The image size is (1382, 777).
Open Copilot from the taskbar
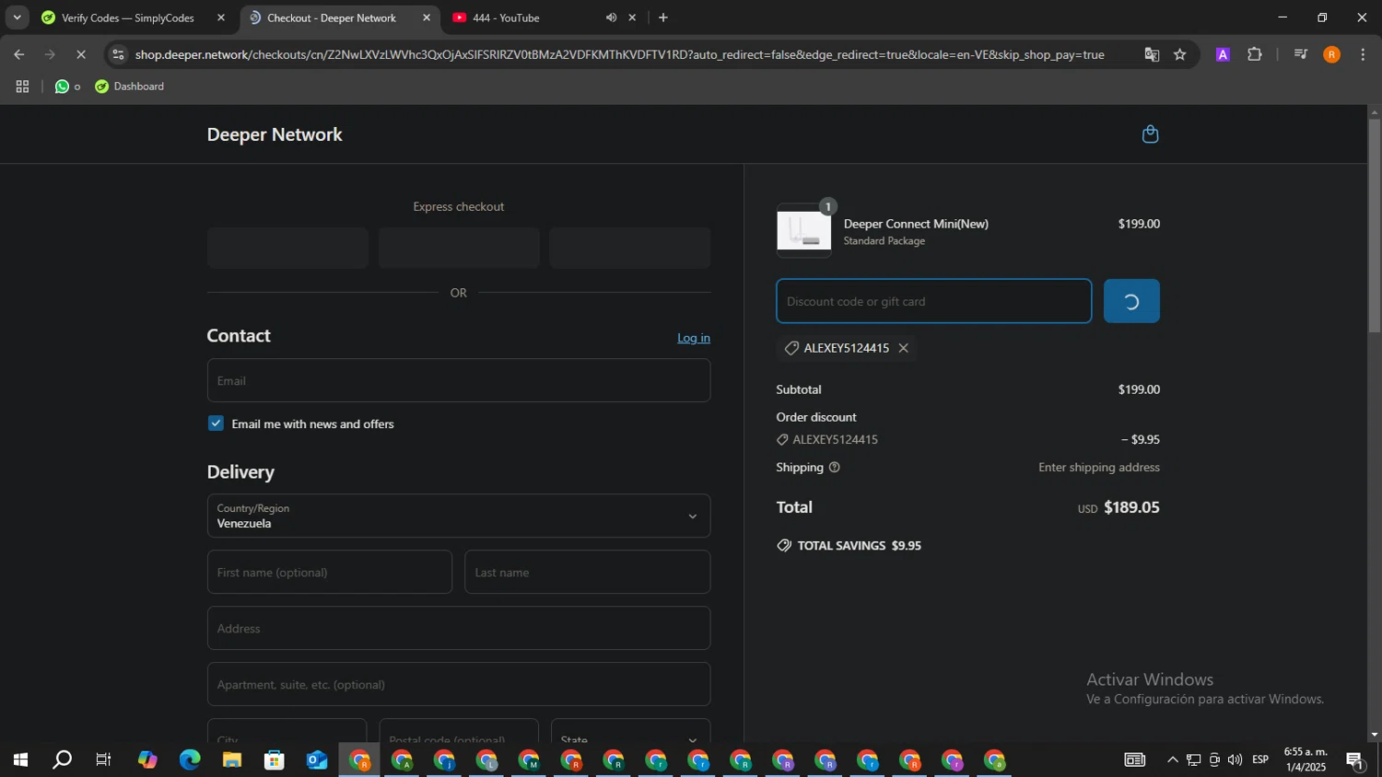click(x=147, y=760)
